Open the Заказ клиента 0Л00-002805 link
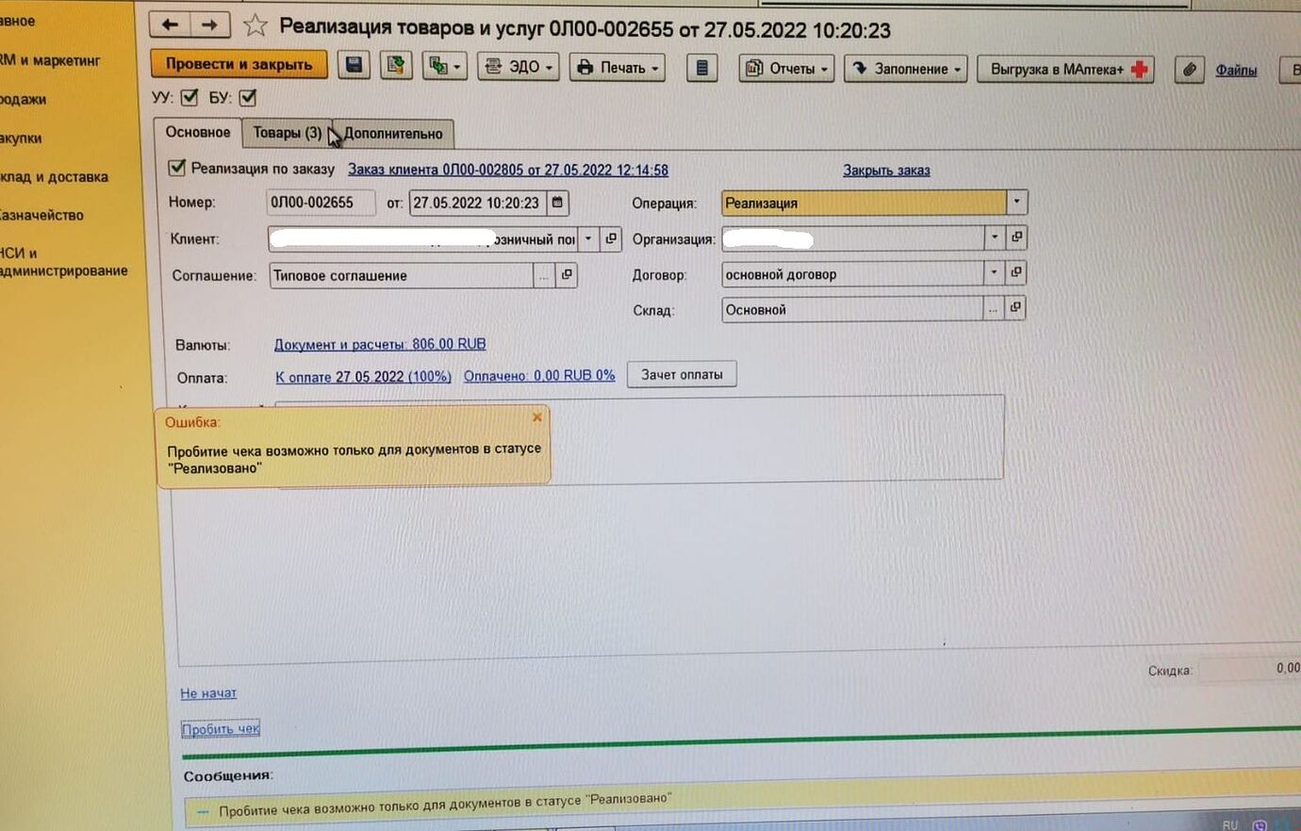1301x831 pixels. (x=508, y=171)
